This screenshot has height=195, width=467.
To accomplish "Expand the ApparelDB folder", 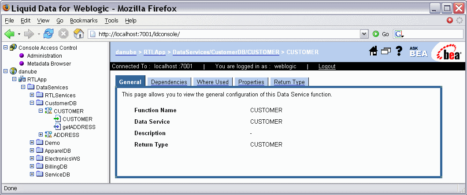I will [x=32, y=151].
